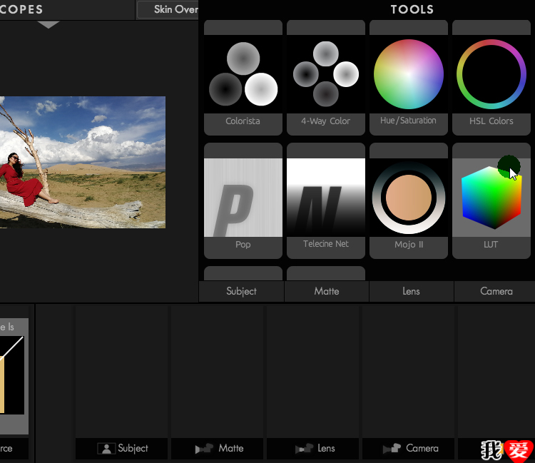
Task: Select the Telecine Net tool
Action: point(326,200)
